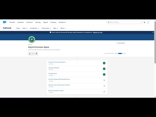The height and width of the screenshot is (117, 156).
Task: Click arrow for Monitor Asynchronous Apex
Action: pos(104,92)
